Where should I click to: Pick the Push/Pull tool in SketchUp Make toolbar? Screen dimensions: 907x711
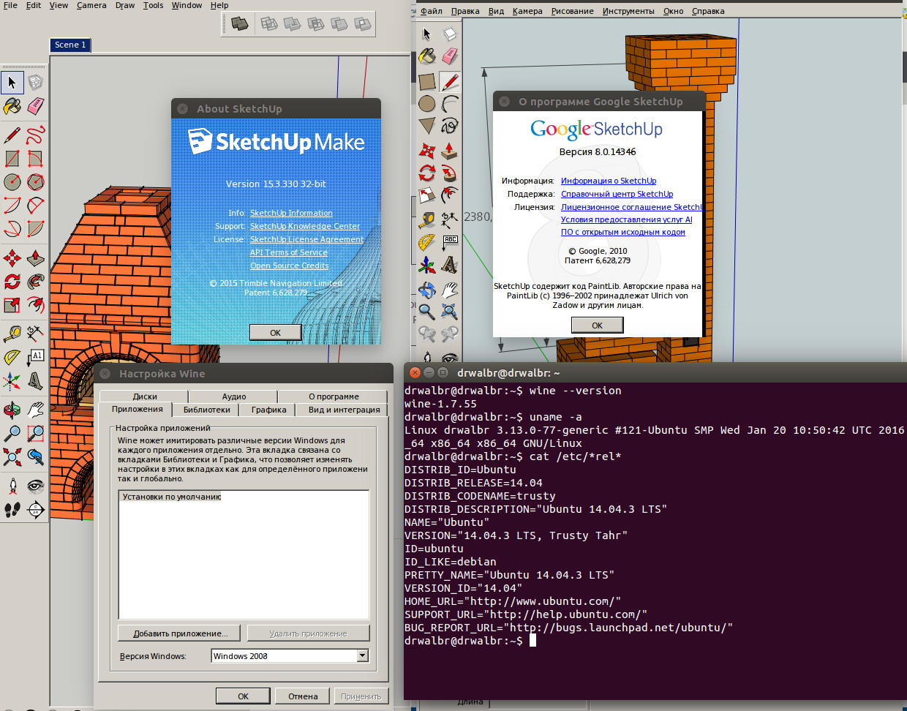[36, 258]
